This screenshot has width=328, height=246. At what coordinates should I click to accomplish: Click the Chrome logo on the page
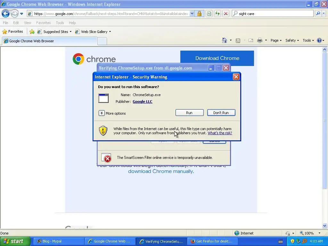point(94,59)
